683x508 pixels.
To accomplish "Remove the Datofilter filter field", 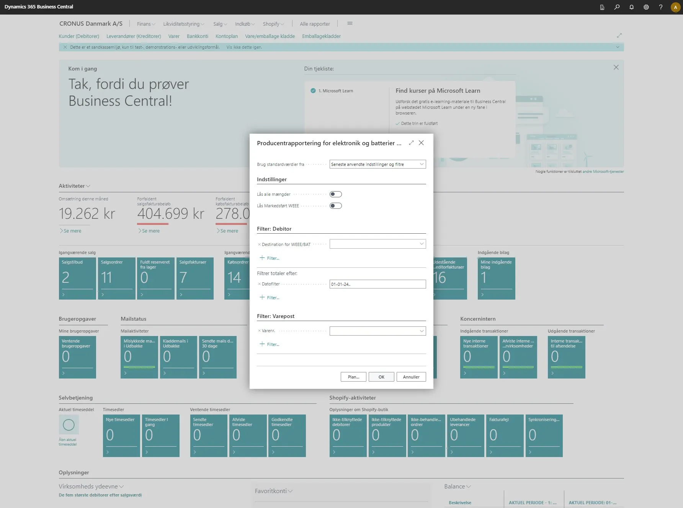I will (259, 284).
